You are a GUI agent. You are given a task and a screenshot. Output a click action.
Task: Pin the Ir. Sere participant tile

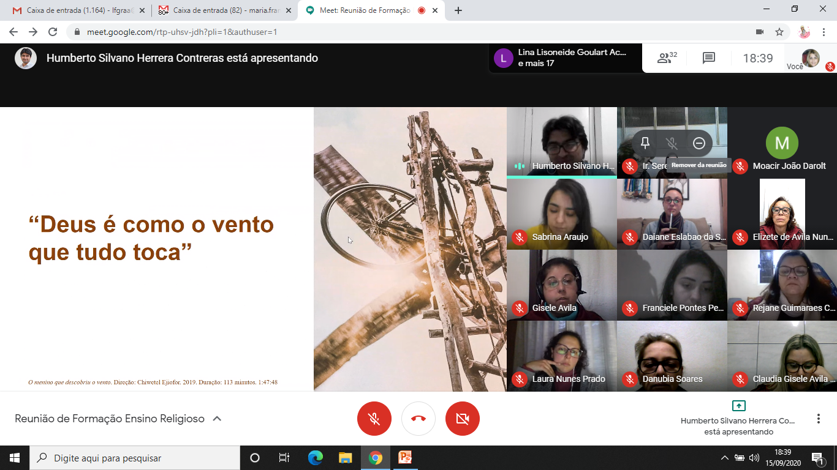tap(645, 143)
